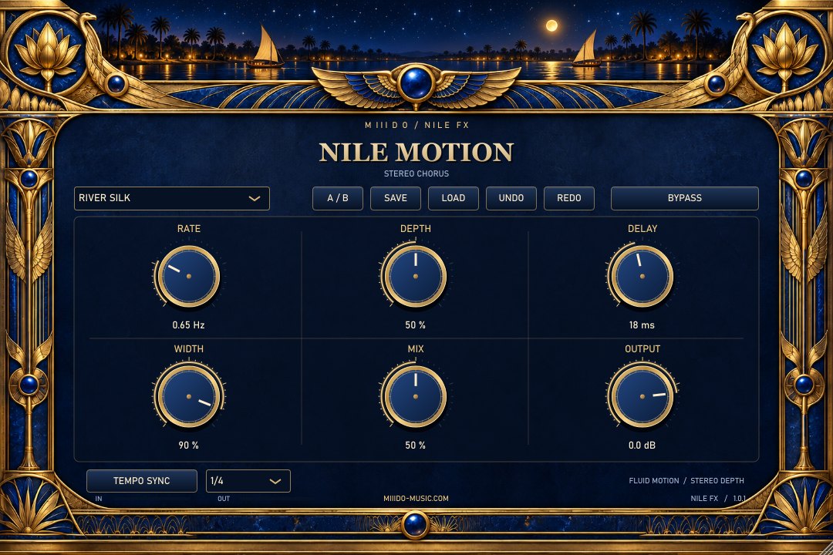Load a preset with LOAD button
833x555 pixels.
pyautogui.click(x=454, y=198)
